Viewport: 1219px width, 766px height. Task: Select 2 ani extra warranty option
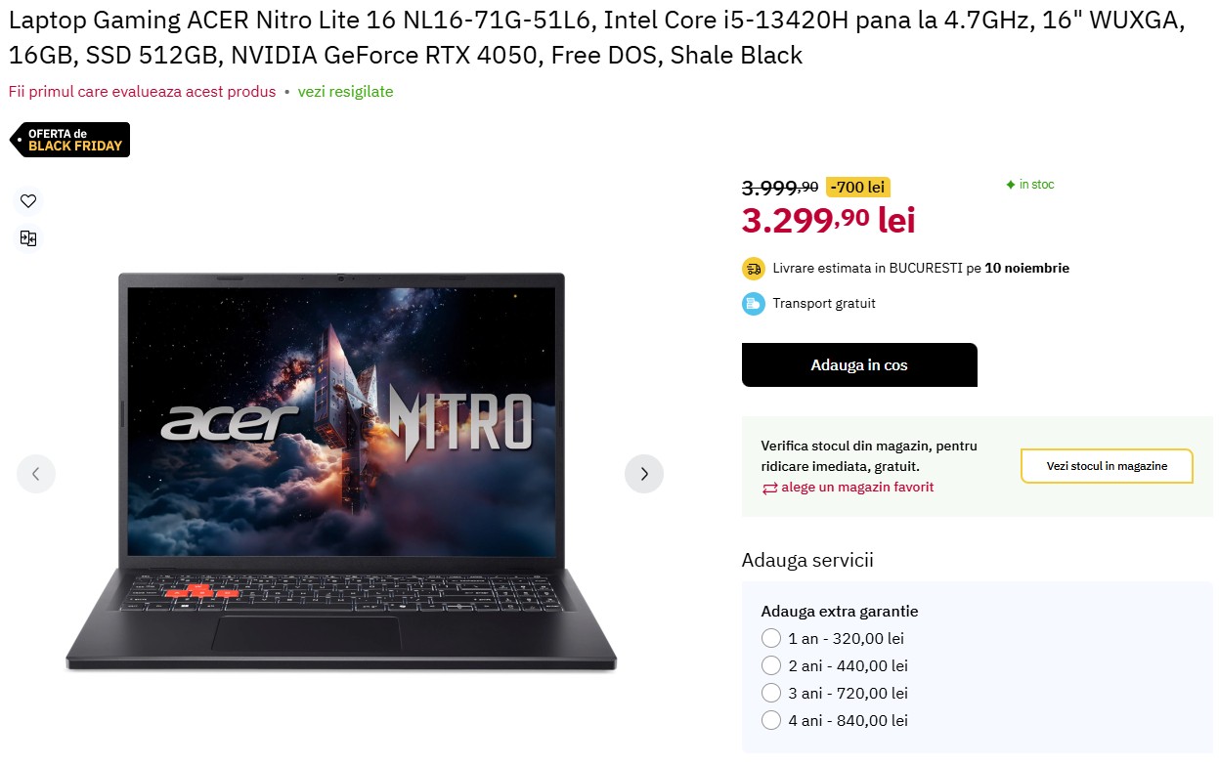(771, 666)
